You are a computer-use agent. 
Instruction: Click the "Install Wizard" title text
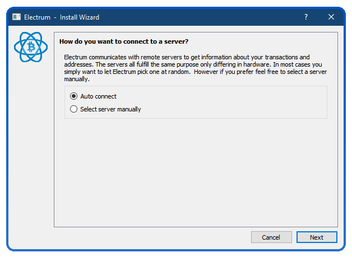click(x=80, y=17)
